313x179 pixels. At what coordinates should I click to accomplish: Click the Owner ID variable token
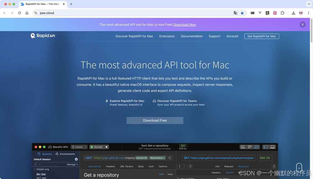[x=141, y=158]
